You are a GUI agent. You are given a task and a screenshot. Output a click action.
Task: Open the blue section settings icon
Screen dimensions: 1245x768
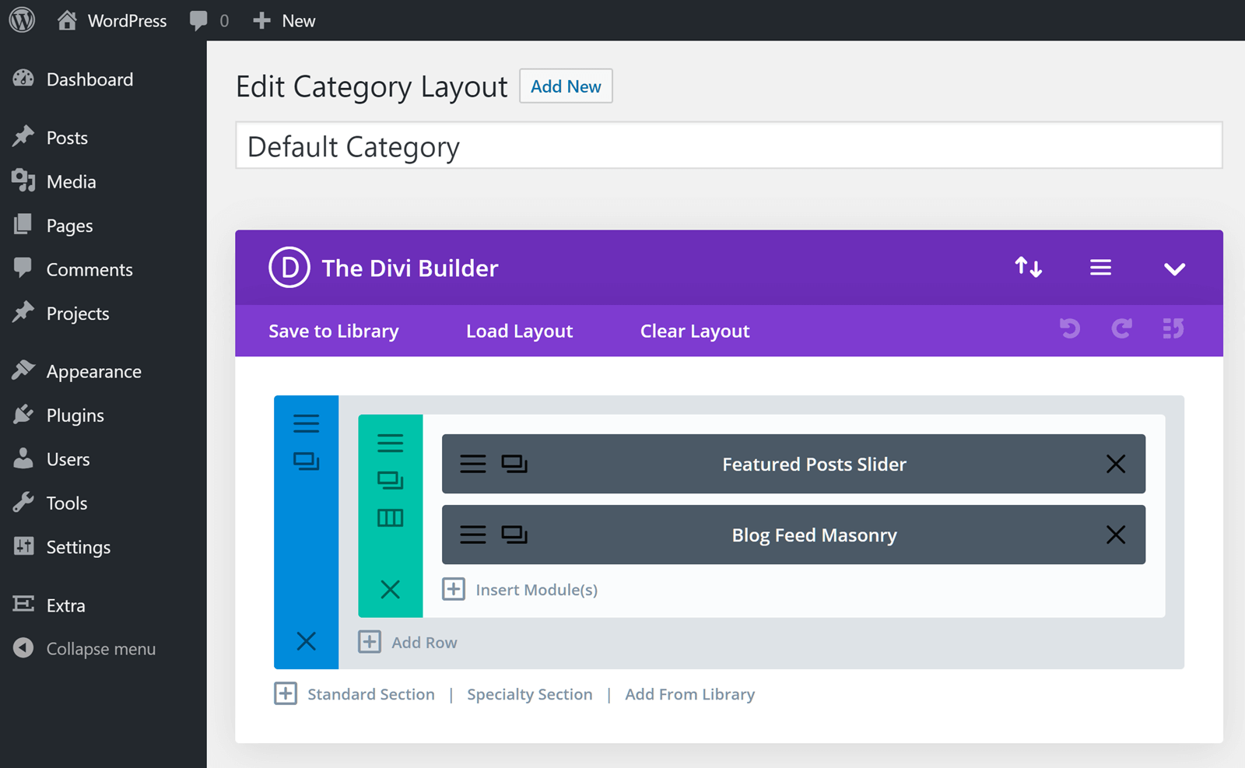[x=306, y=423]
